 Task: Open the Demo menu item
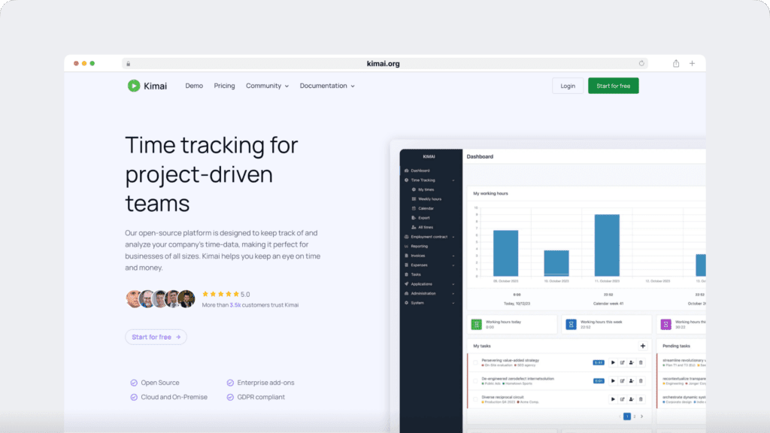[x=194, y=86]
